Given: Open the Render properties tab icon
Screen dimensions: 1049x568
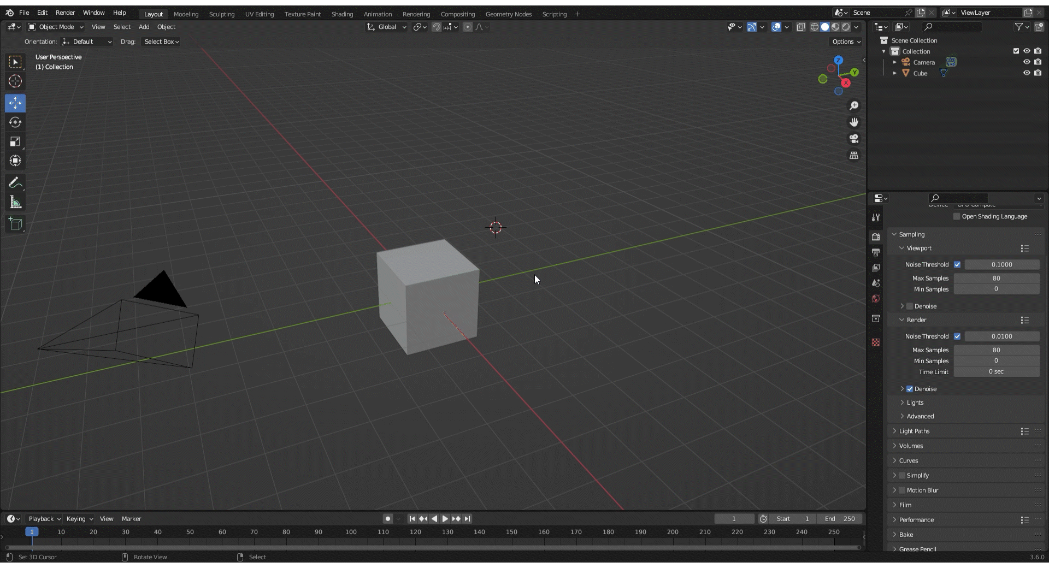Looking at the screenshot, I should point(876,237).
